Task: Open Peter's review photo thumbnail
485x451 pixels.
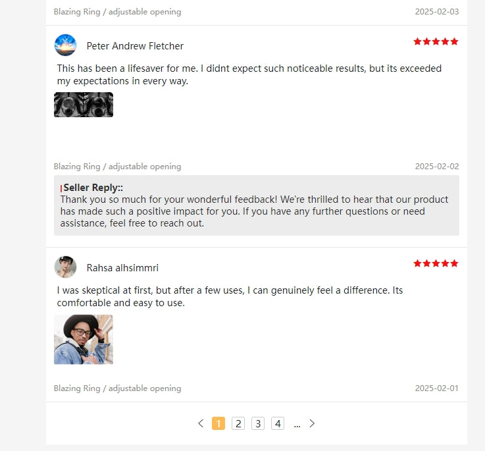Action: click(84, 105)
